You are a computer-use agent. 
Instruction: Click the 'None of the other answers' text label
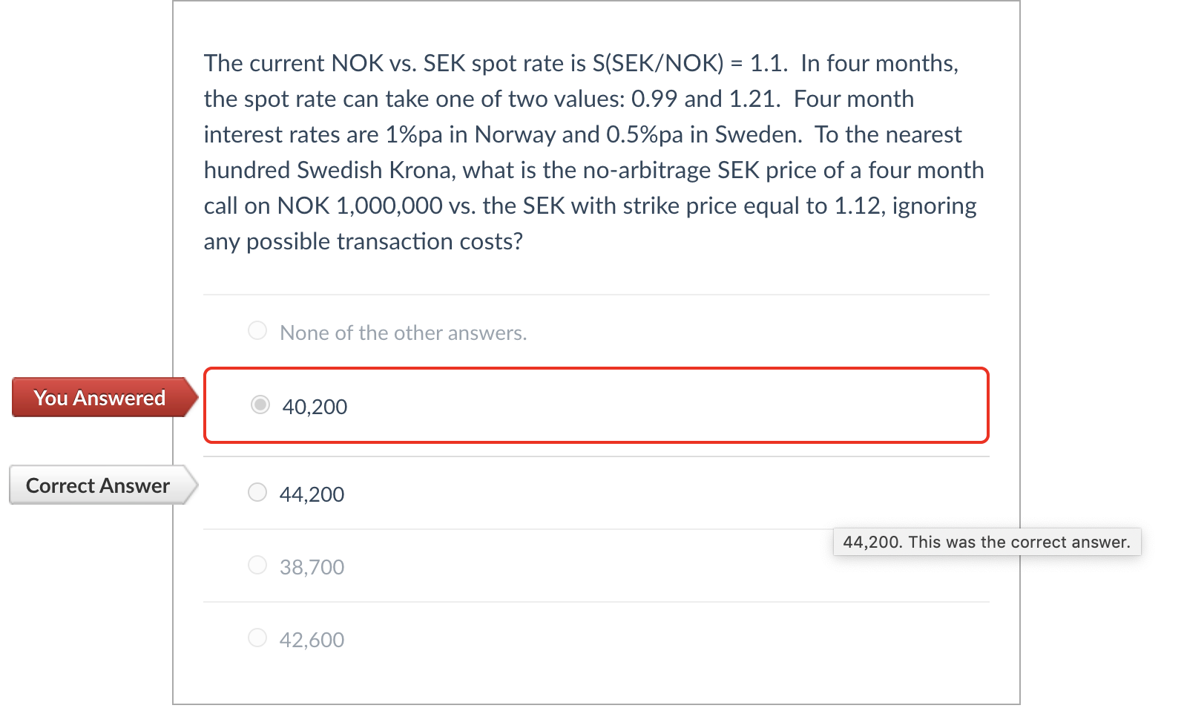pyautogui.click(x=403, y=333)
